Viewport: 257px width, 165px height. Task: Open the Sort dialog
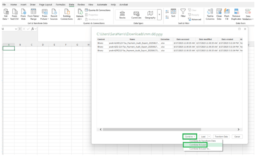tap(173, 13)
